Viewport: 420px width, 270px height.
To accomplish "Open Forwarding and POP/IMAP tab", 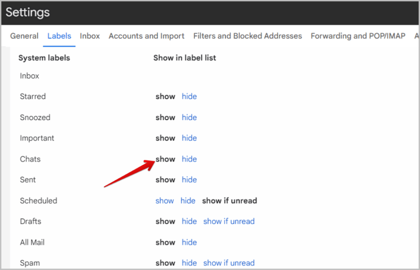I will click(358, 36).
